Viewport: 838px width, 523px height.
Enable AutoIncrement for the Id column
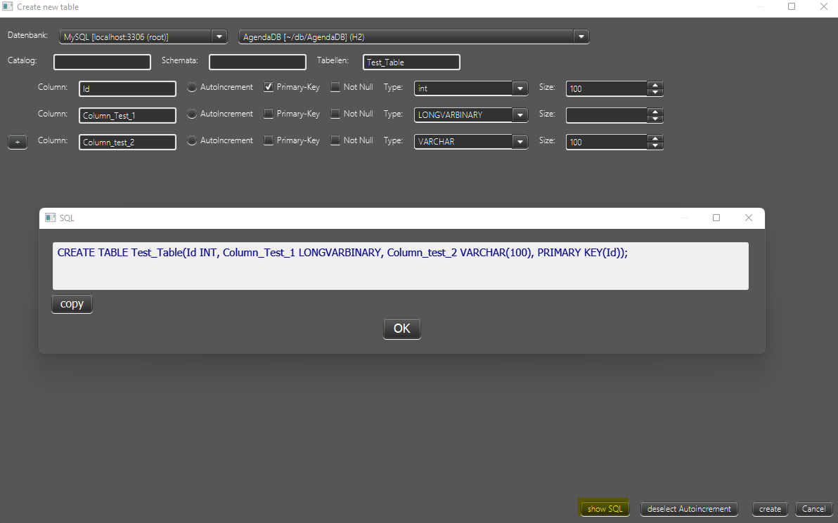tap(192, 87)
